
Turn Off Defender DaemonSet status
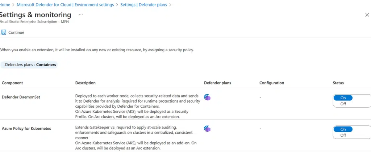click(343, 104)
